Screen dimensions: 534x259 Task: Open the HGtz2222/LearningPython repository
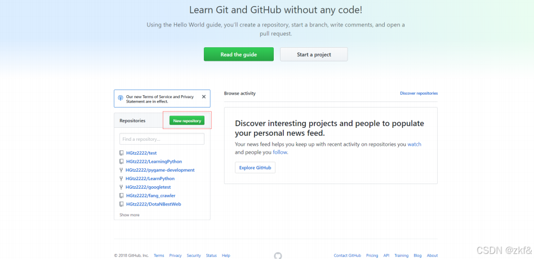click(x=154, y=162)
